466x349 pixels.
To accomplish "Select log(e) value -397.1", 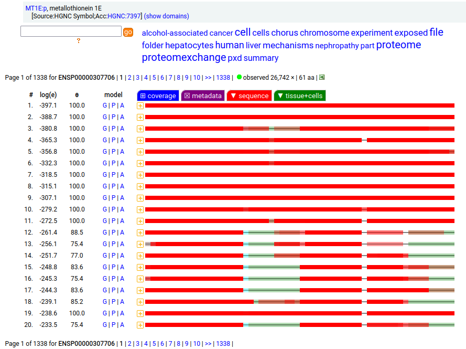I will tap(48, 105).
